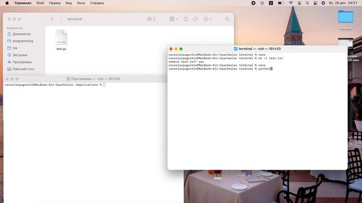This screenshot has height=203, width=362.
Task: Open Finder action (ellipsis) dropdown
Action: pos(208,19)
